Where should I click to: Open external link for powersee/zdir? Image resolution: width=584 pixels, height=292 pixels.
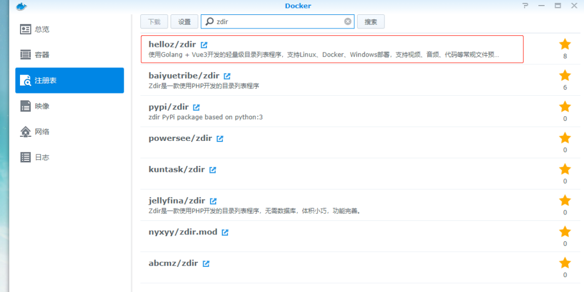pos(220,139)
